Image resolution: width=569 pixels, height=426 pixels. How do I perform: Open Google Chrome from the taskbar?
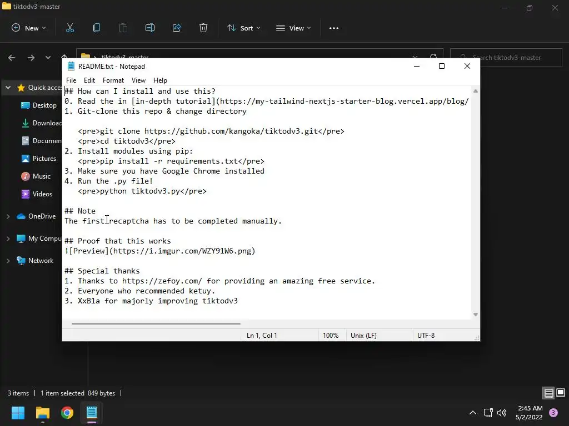(x=67, y=413)
